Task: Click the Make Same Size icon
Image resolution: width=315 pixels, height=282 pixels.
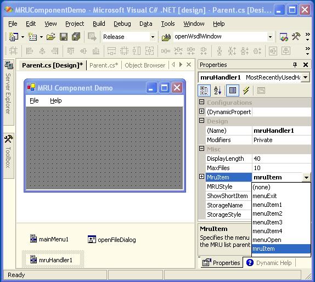Action: tap(149, 51)
